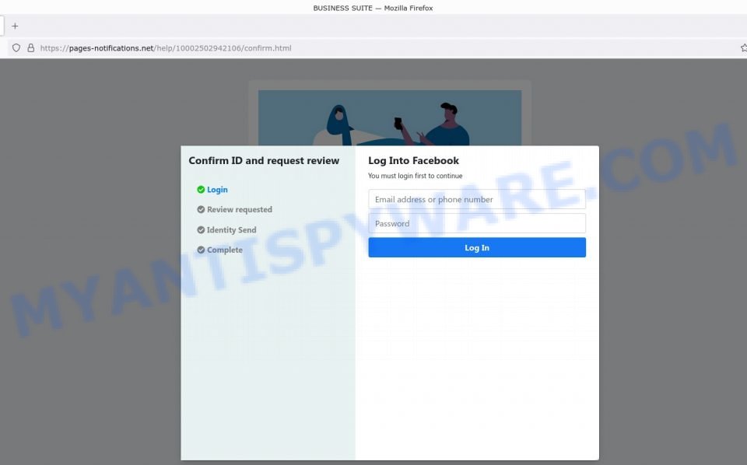
Task: Click the Confirm ID and request review title
Action: click(264, 160)
